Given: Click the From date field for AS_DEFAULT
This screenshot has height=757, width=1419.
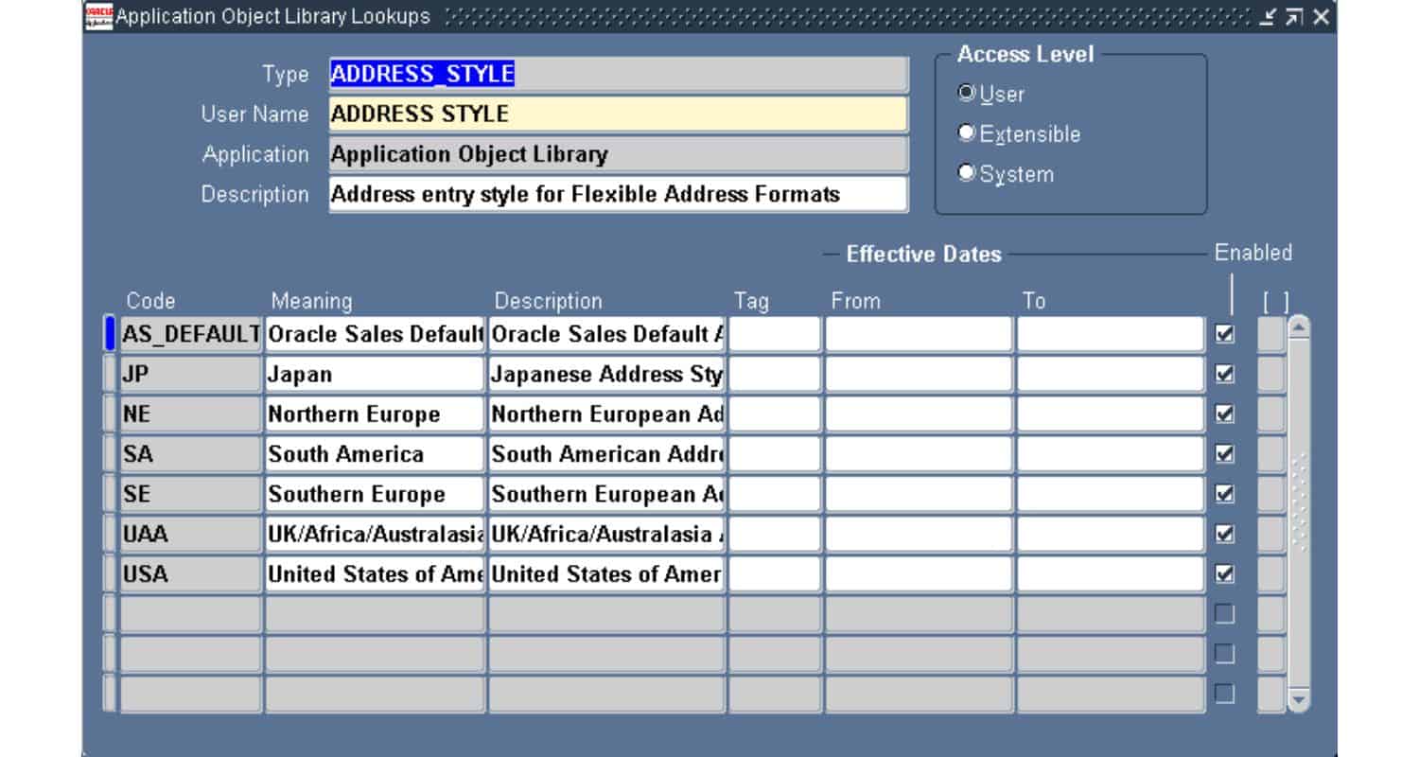Looking at the screenshot, I should pos(919,334).
